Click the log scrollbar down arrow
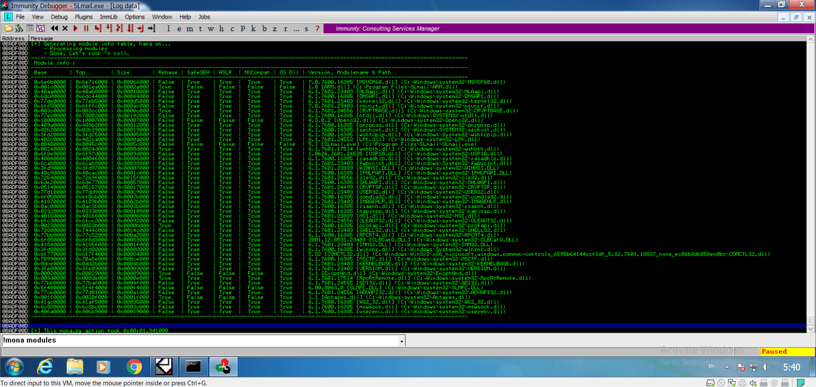 [810, 329]
